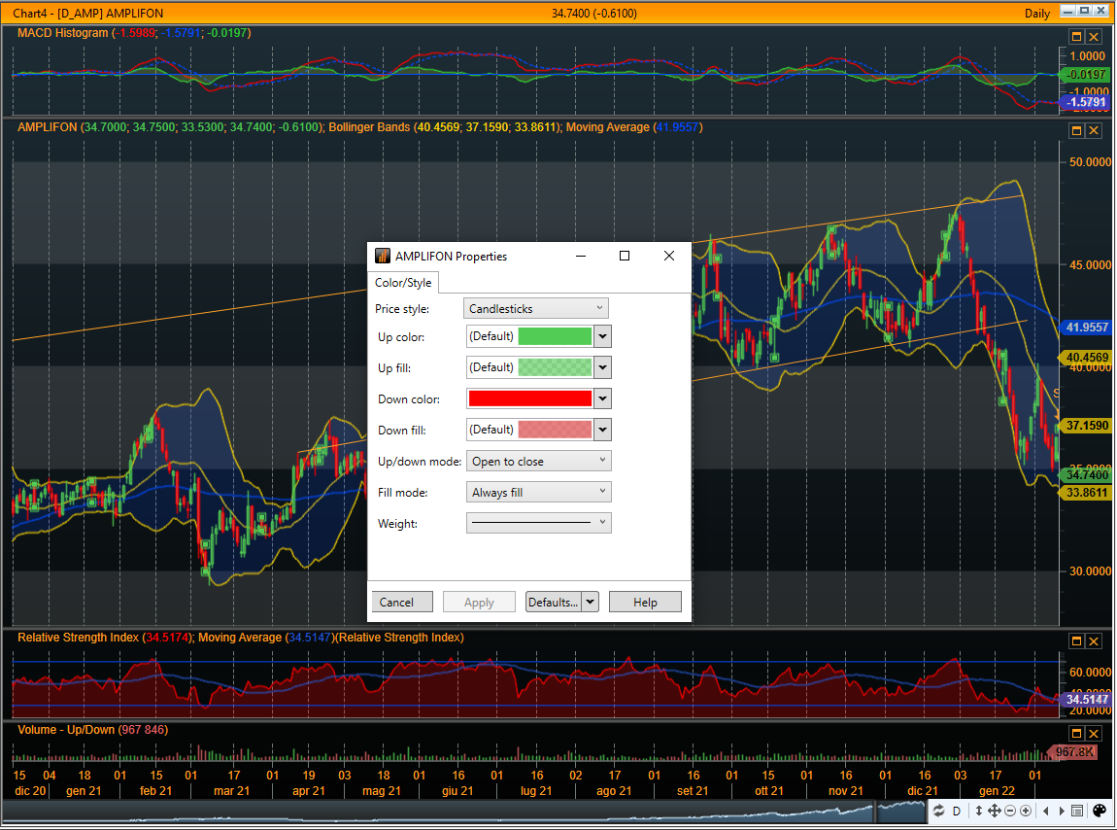Click the vertical scale arrows icon

tap(979, 811)
